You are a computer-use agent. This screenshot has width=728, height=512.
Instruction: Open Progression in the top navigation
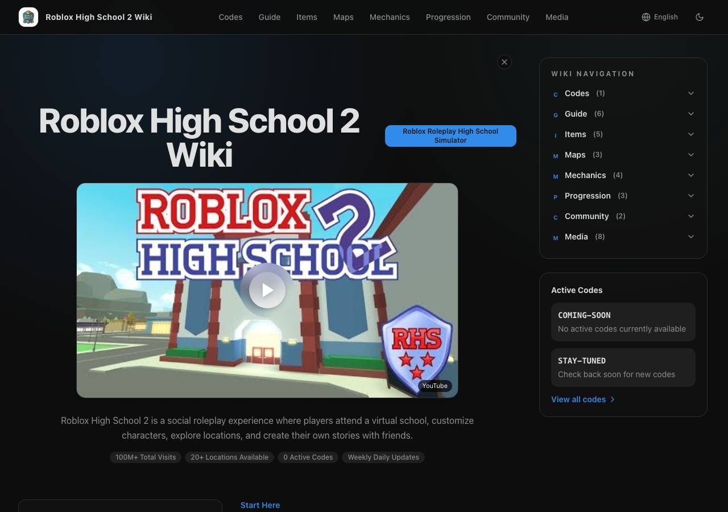pyautogui.click(x=448, y=17)
